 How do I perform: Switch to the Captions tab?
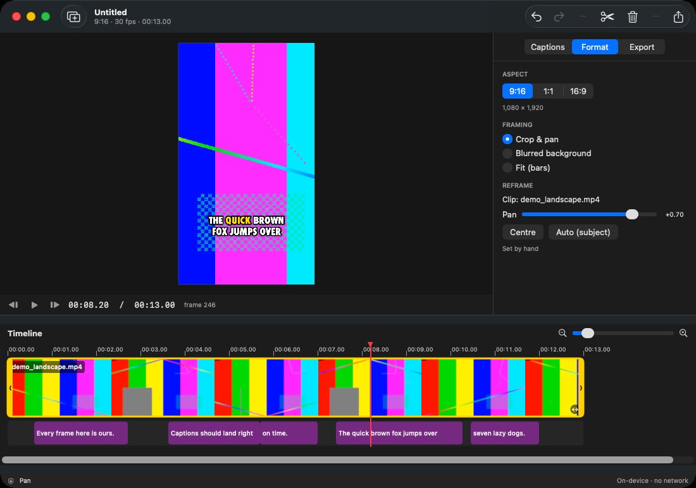pyautogui.click(x=548, y=47)
